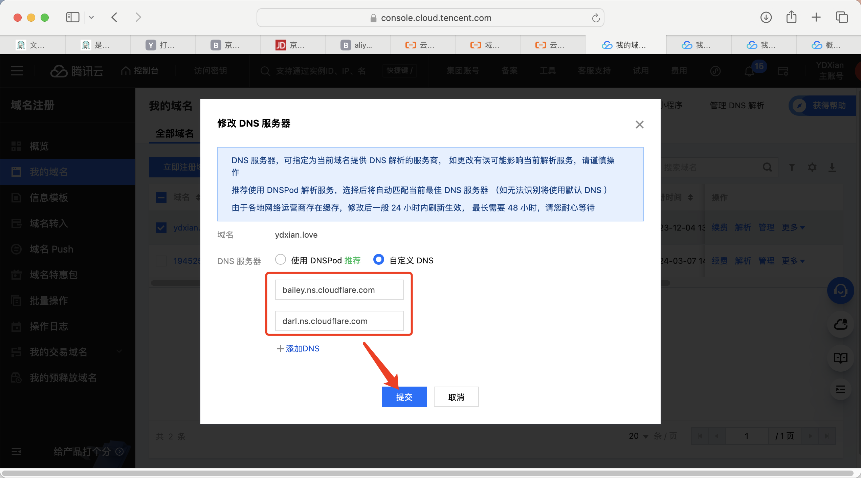Change the 20 条/页 page size dropdown

coord(638,436)
